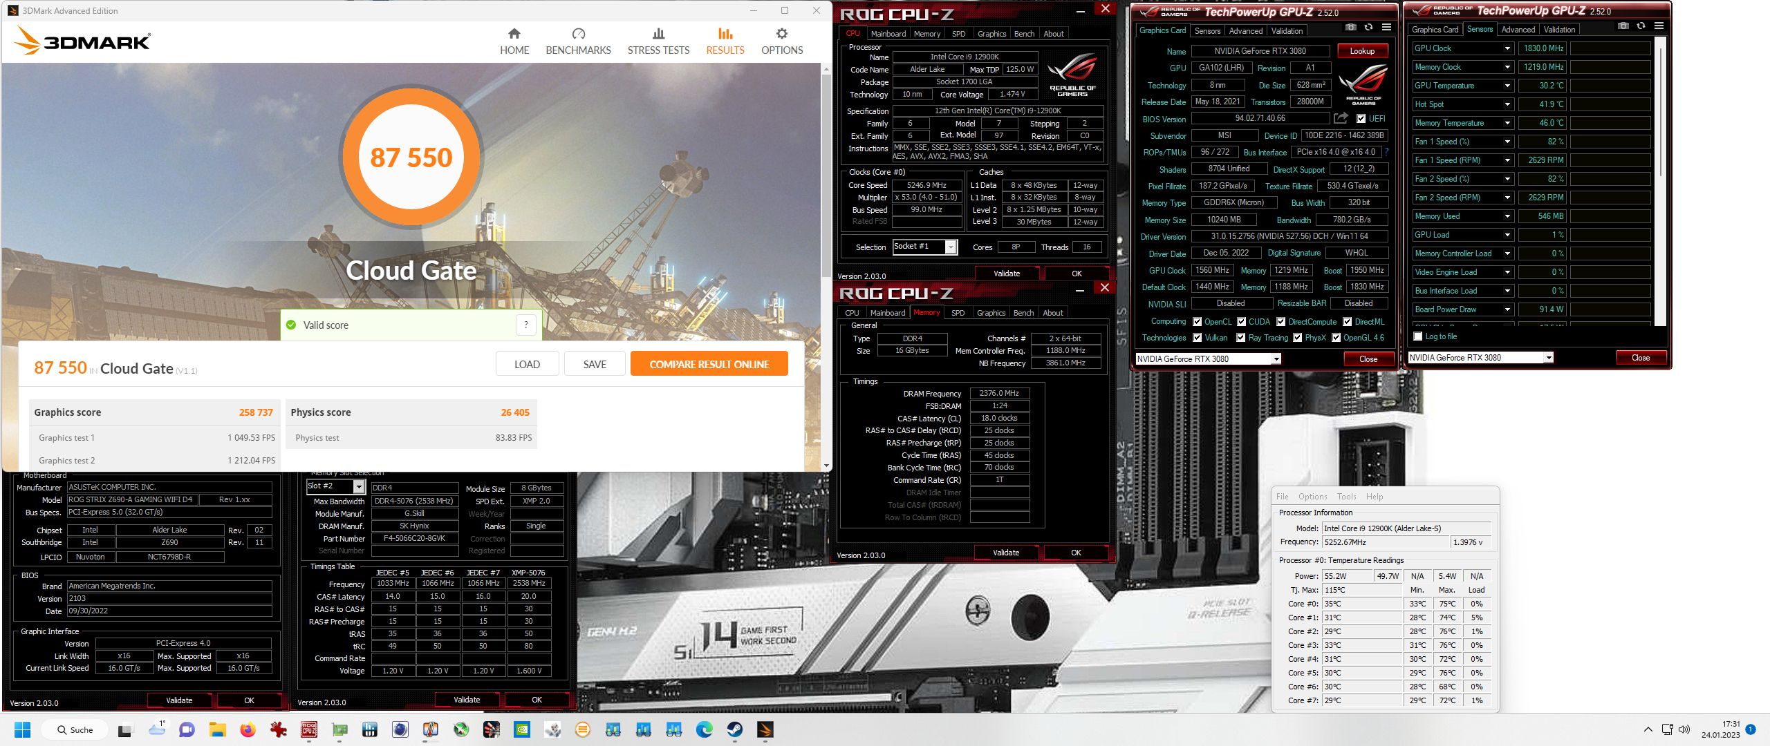
Task: Click the LOAD button in 3DMark
Action: [527, 364]
